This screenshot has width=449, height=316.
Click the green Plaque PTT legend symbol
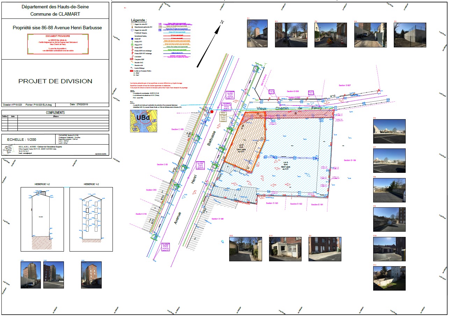pyautogui.click(x=132, y=45)
